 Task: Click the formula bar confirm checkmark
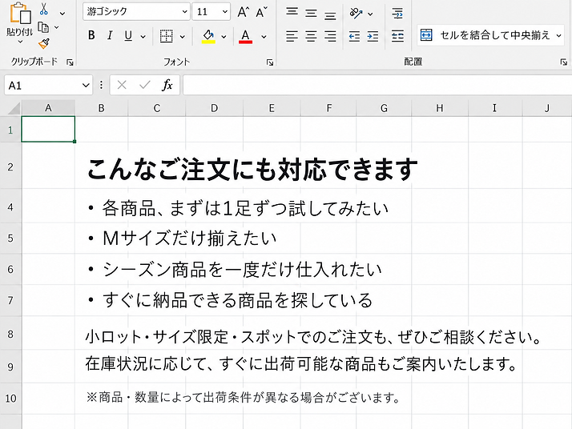pos(145,85)
